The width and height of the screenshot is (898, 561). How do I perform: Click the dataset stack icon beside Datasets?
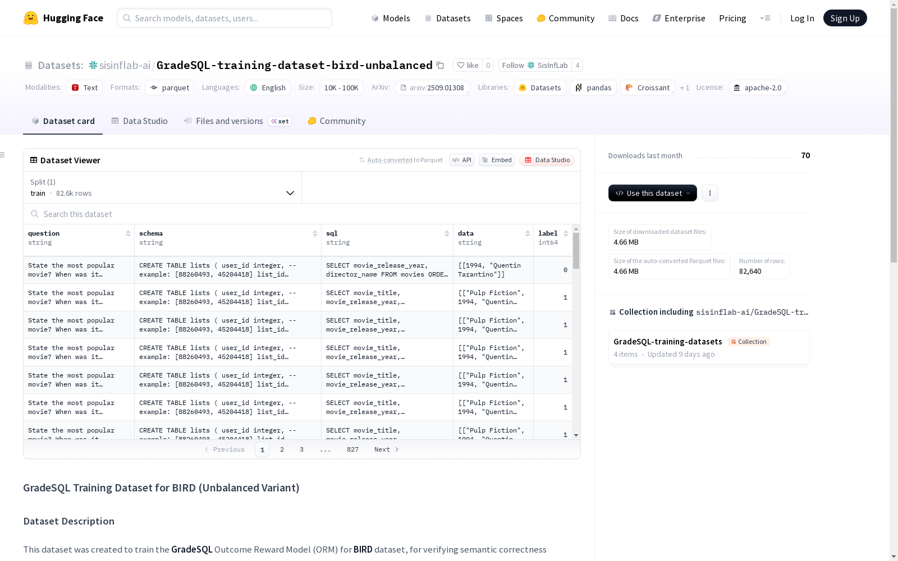[29, 66]
